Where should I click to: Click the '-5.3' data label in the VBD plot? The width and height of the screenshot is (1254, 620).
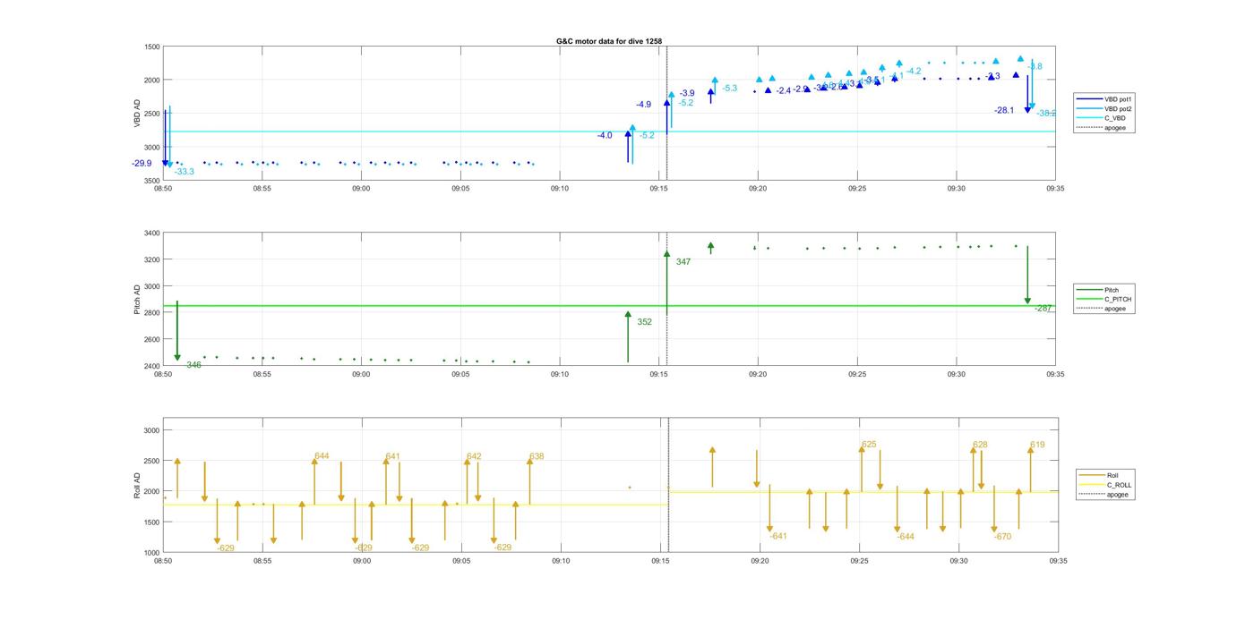(x=729, y=88)
